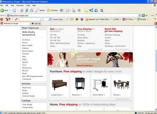Click the Yahoo toolbar search input field
Image resolution: width=157 pixels, height=114 pixels.
34,19
